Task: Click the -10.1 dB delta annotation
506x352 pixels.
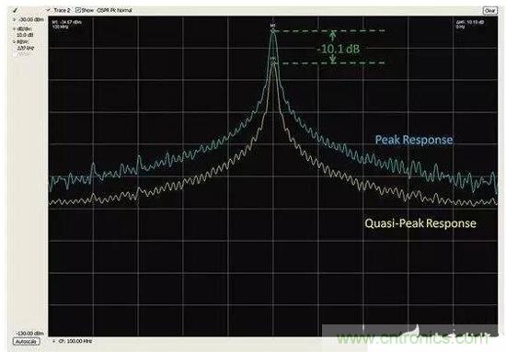Action: 339,49
